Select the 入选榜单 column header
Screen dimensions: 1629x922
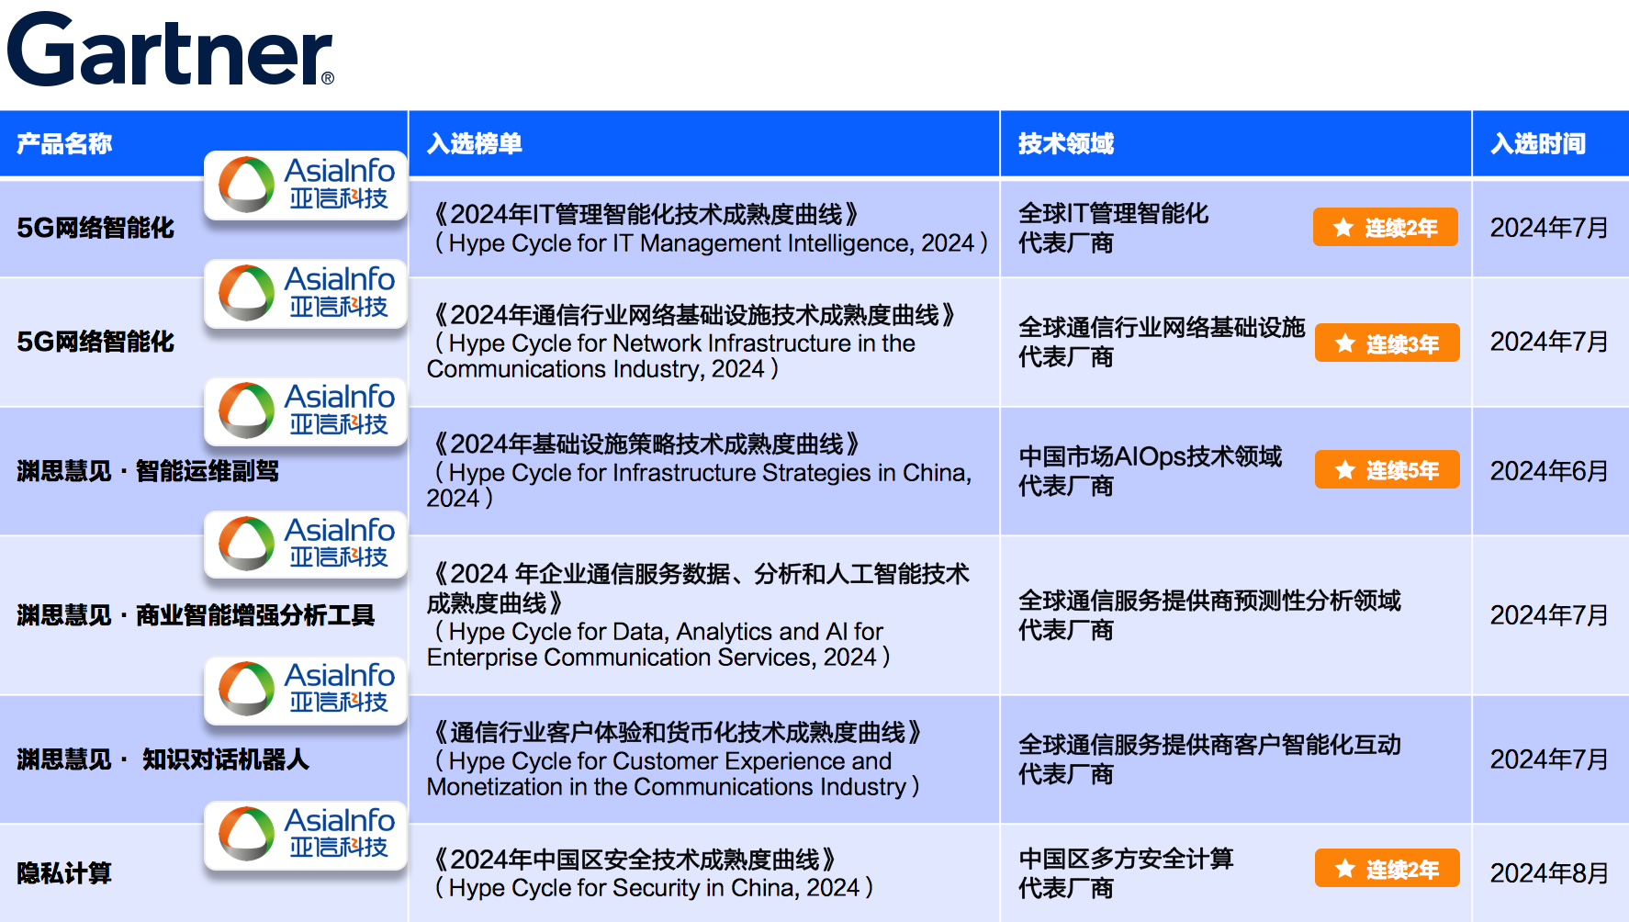pyautogui.click(x=475, y=144)
